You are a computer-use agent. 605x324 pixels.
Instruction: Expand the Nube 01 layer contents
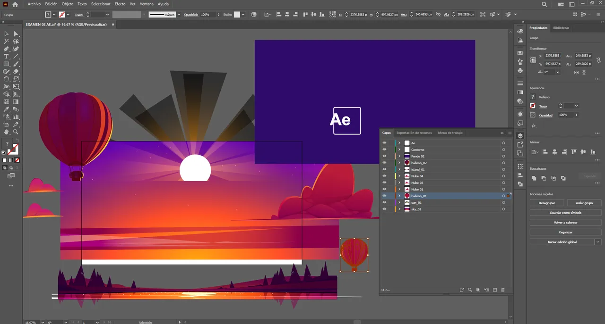pos(399,189)
